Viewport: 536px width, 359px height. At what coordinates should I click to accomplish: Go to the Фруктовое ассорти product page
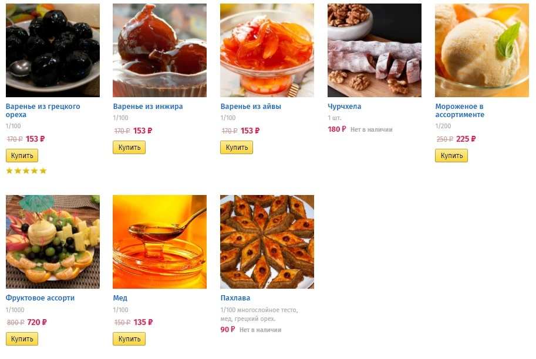(40, 298)
